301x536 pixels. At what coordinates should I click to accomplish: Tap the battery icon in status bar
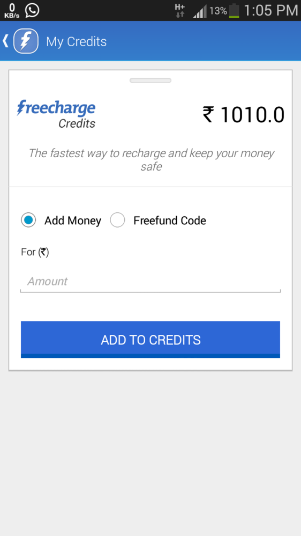(234, 11)
